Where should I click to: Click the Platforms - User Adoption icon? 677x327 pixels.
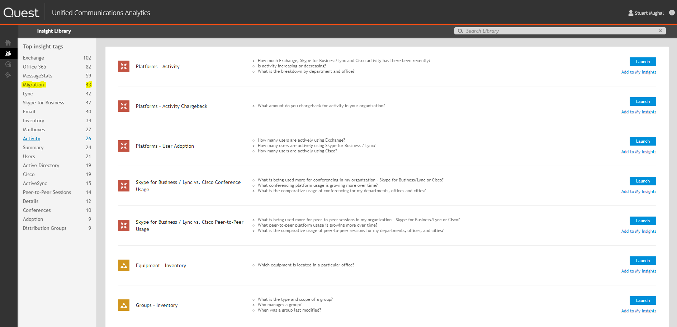point(124,146)
